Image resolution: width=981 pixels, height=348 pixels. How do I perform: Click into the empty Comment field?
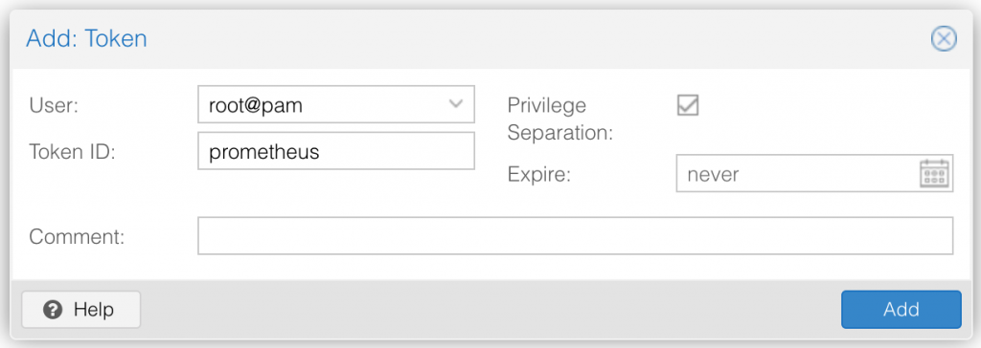(x=575, y=235)
